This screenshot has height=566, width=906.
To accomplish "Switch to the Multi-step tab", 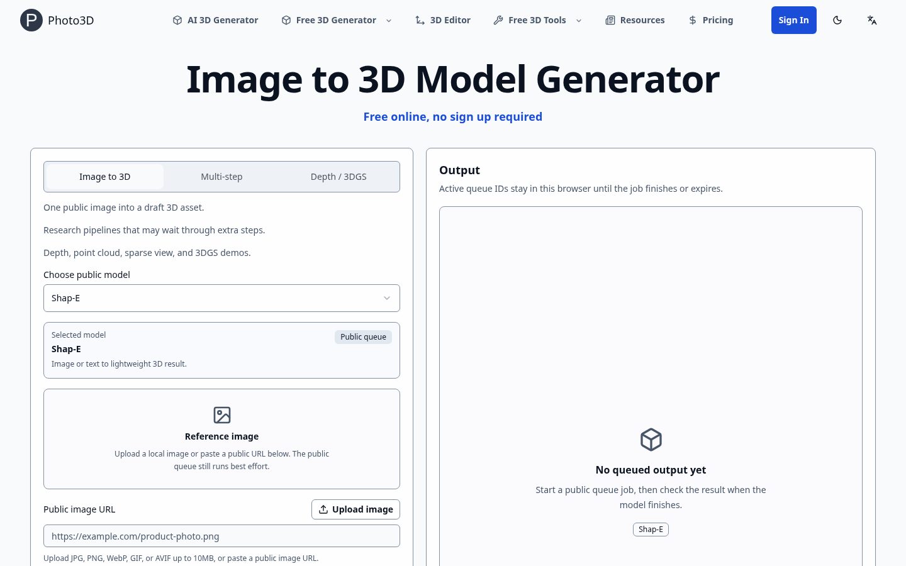I will click(x=221, y=177).
